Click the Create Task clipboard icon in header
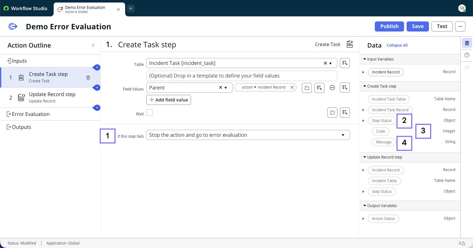473x248 pixels. 350,44
